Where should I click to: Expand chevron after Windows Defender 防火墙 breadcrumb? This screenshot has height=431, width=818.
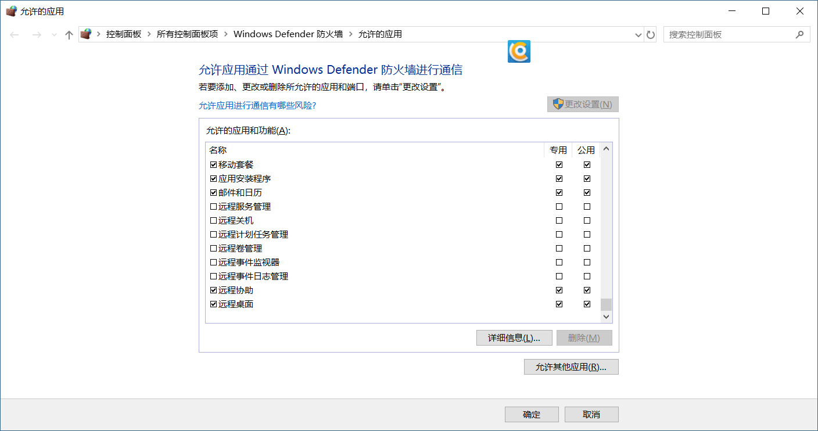[x=350, y=34]
